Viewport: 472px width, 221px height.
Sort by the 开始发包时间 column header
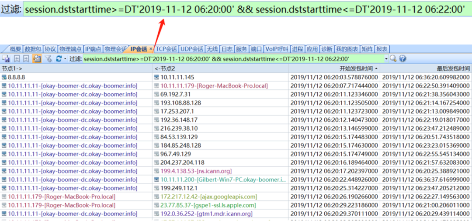(334, 68)
